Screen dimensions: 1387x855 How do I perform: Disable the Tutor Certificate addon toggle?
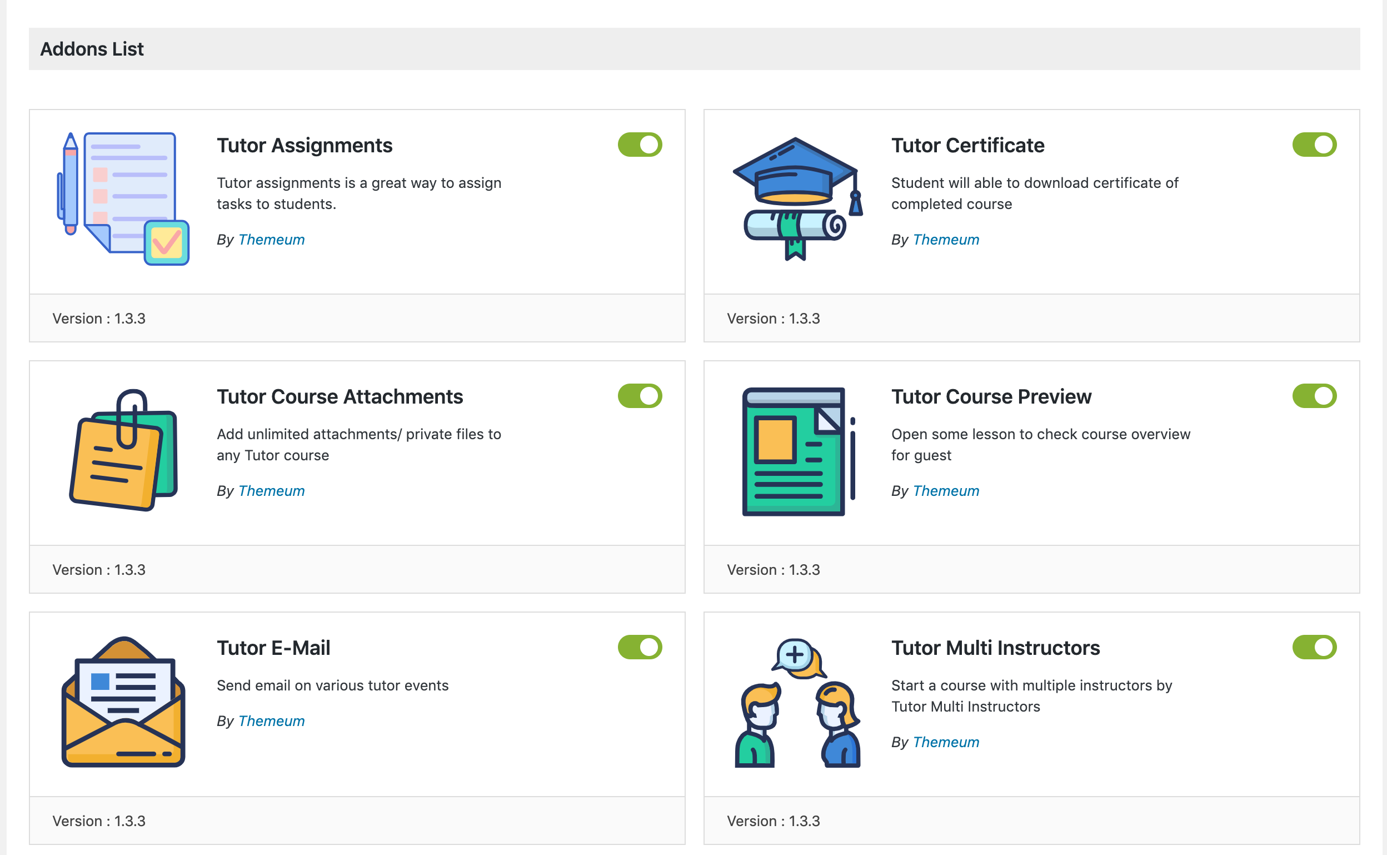(1314, 145)
